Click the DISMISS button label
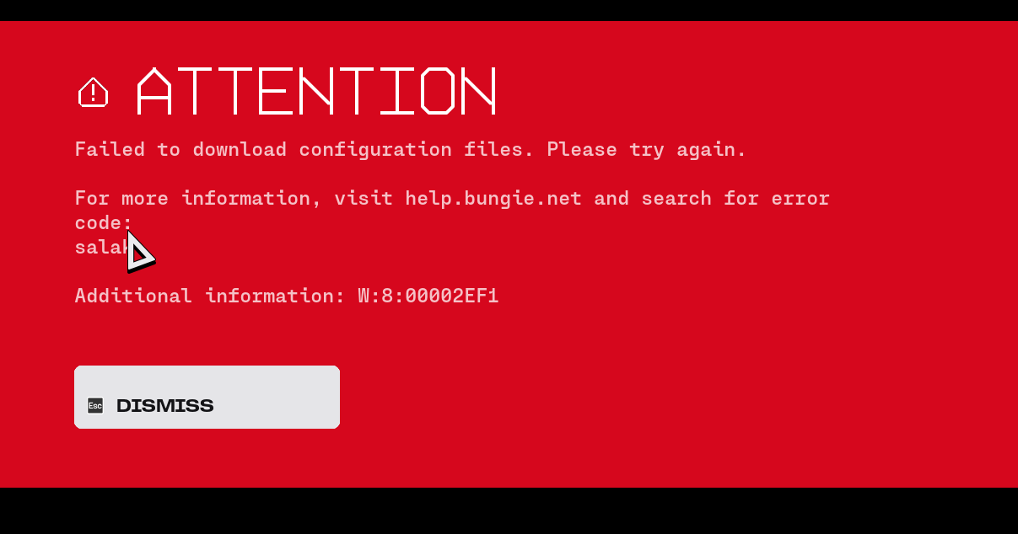Screen dimensions: 1018x534 point(165,406)
